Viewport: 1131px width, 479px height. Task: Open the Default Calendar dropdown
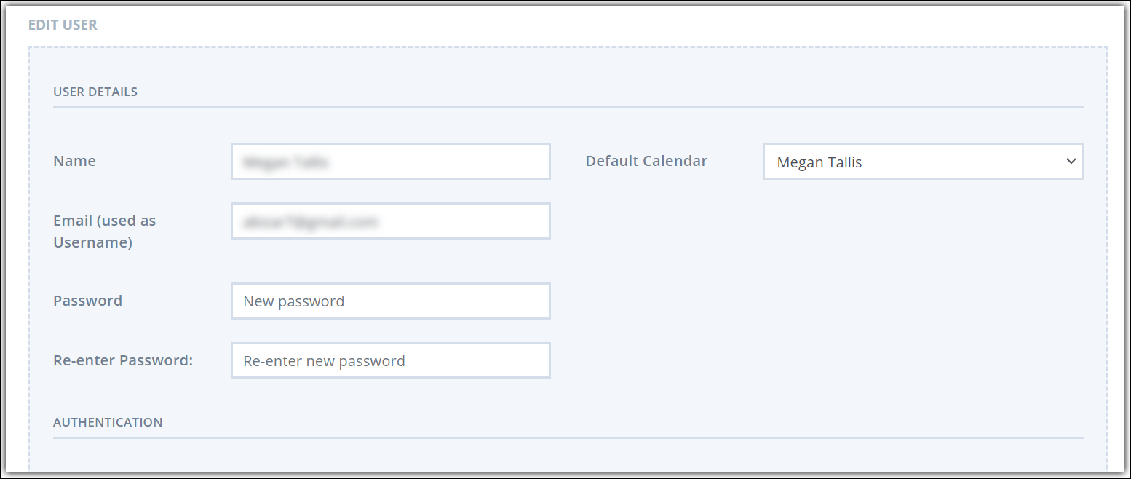[x=923, y=161]
